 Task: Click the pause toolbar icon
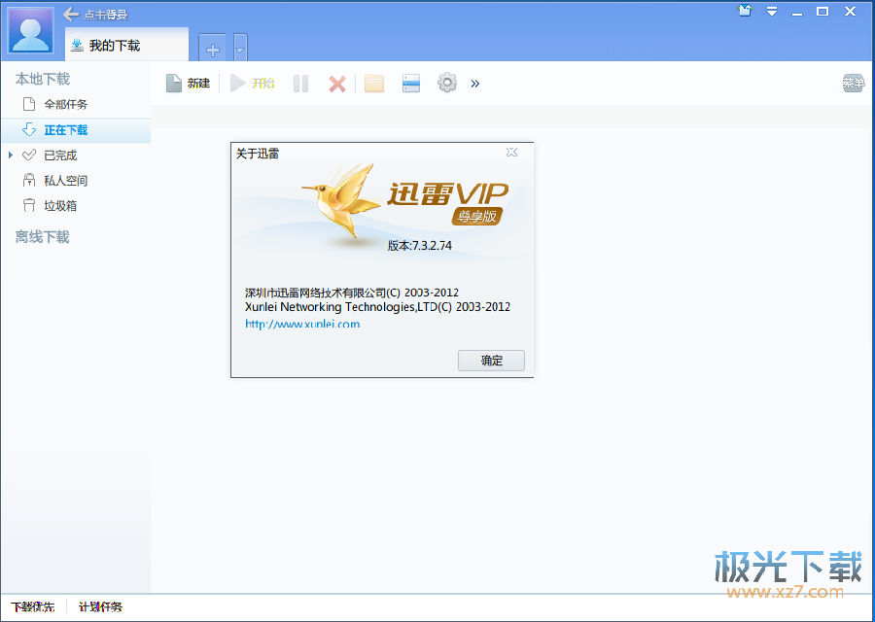pos(300,84)
